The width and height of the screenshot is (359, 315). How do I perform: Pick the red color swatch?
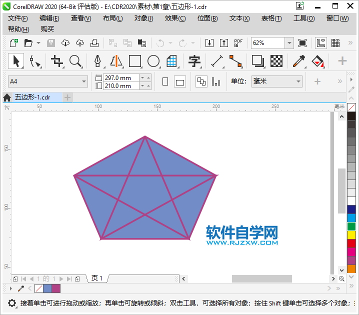[351, 243]
